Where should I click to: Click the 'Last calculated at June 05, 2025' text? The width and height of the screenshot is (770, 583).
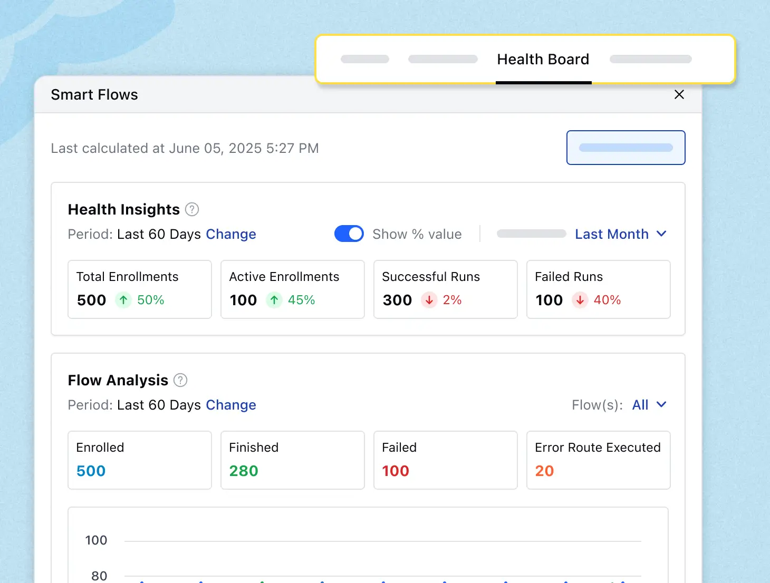(x=185, y=148)
